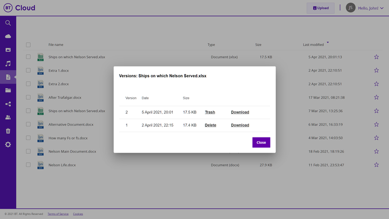Open the music icon in sidebar
389x219 pixels.
8,63
